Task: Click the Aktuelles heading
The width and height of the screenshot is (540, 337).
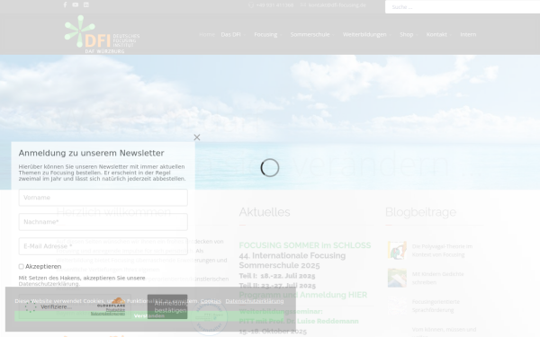Action: [265, 212]
